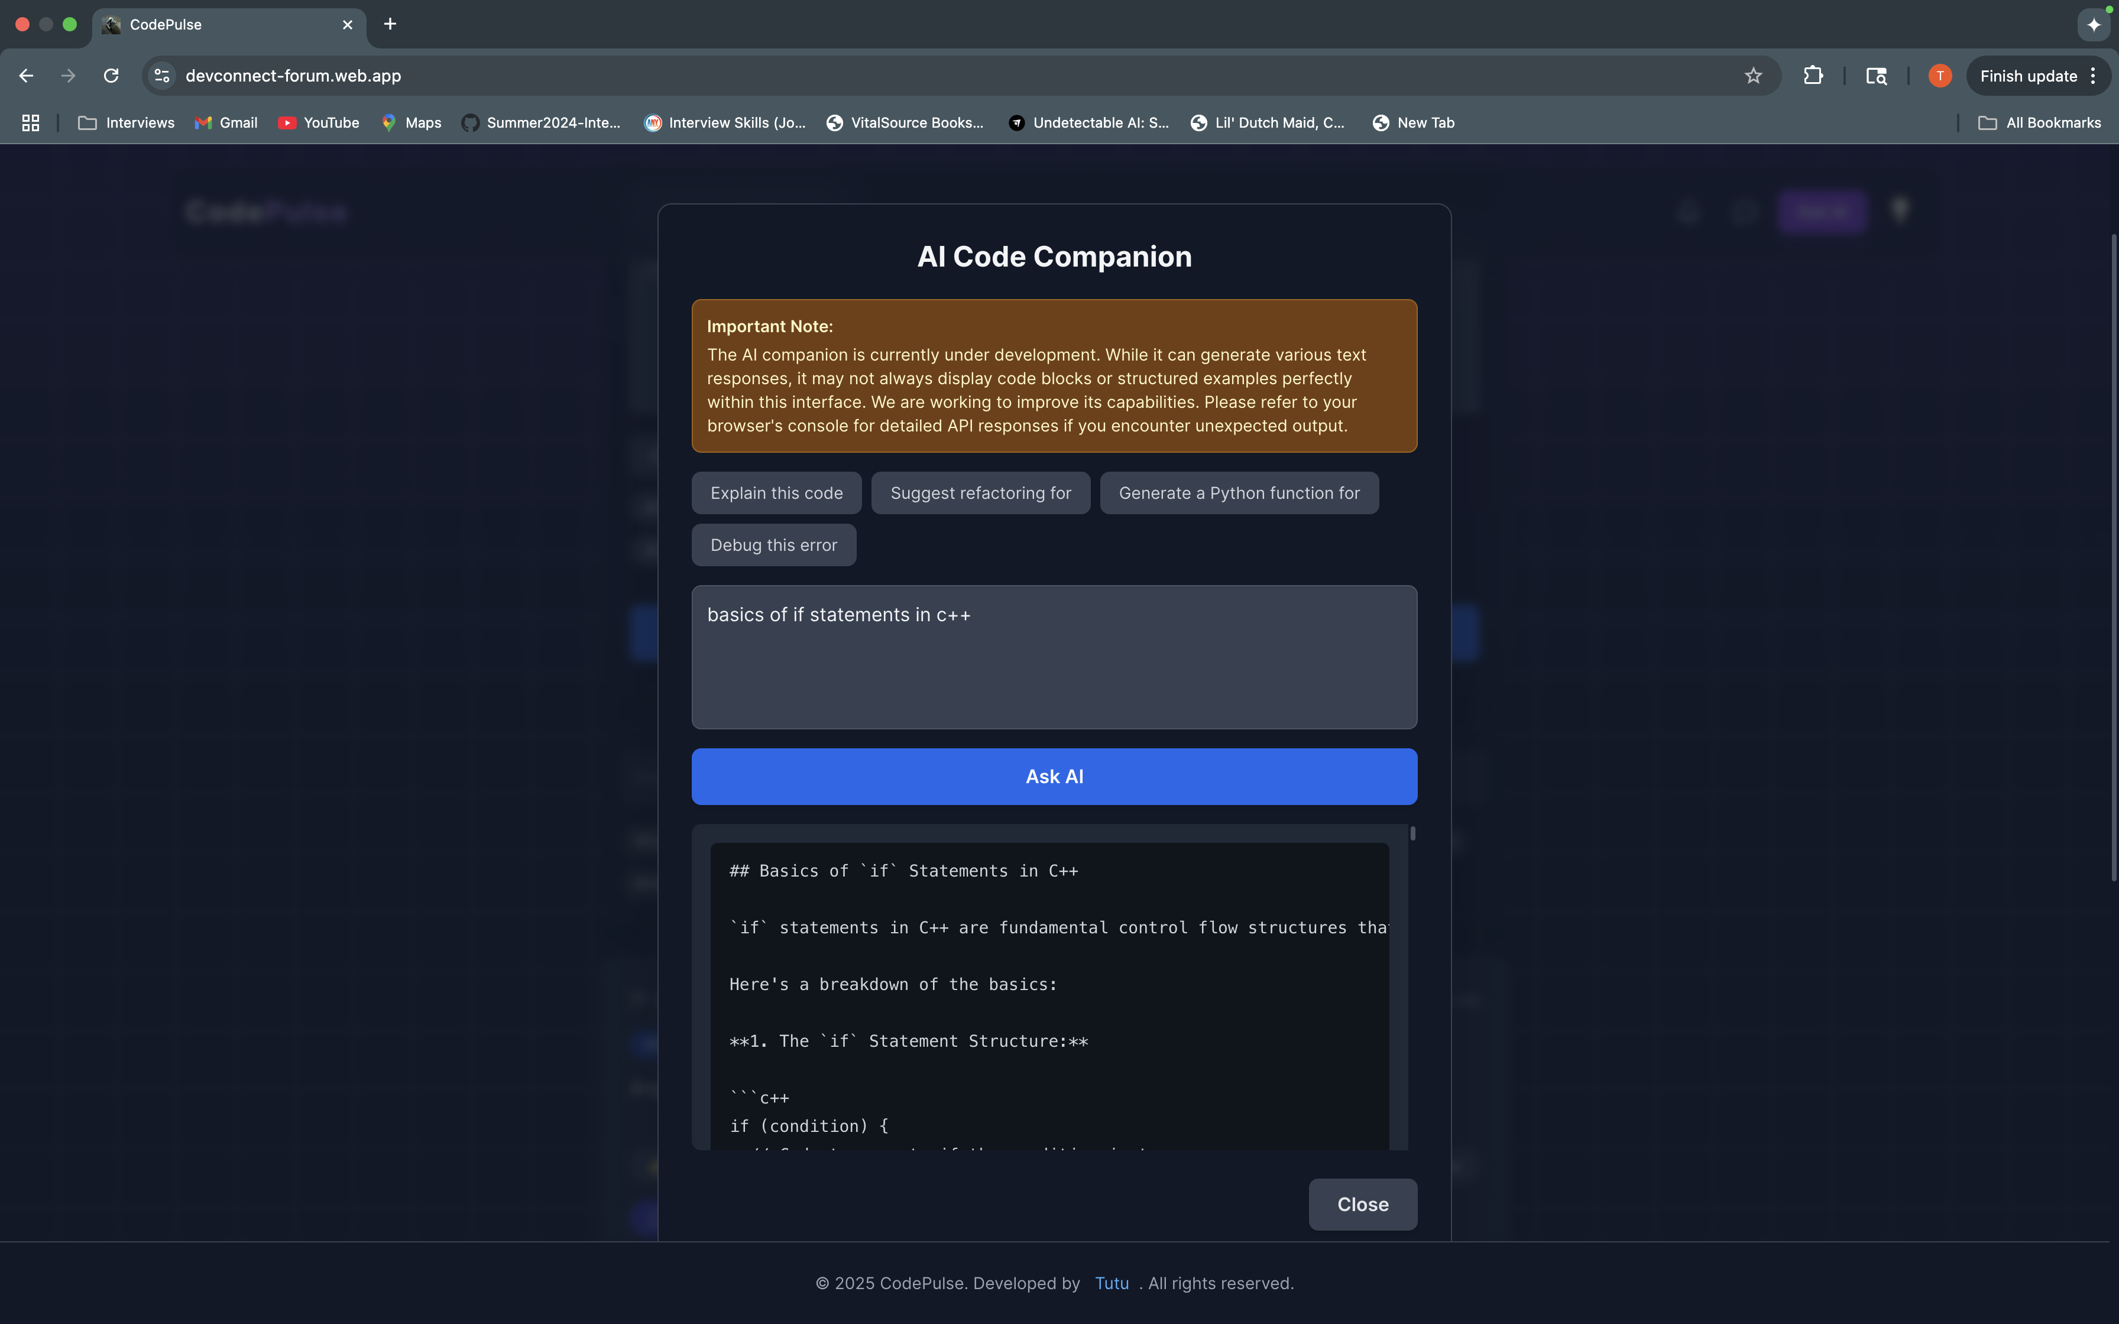The height and width of the screenshot is (1324, 2119).
Task: Go back to the previous page
Action: tap(26, 76)
